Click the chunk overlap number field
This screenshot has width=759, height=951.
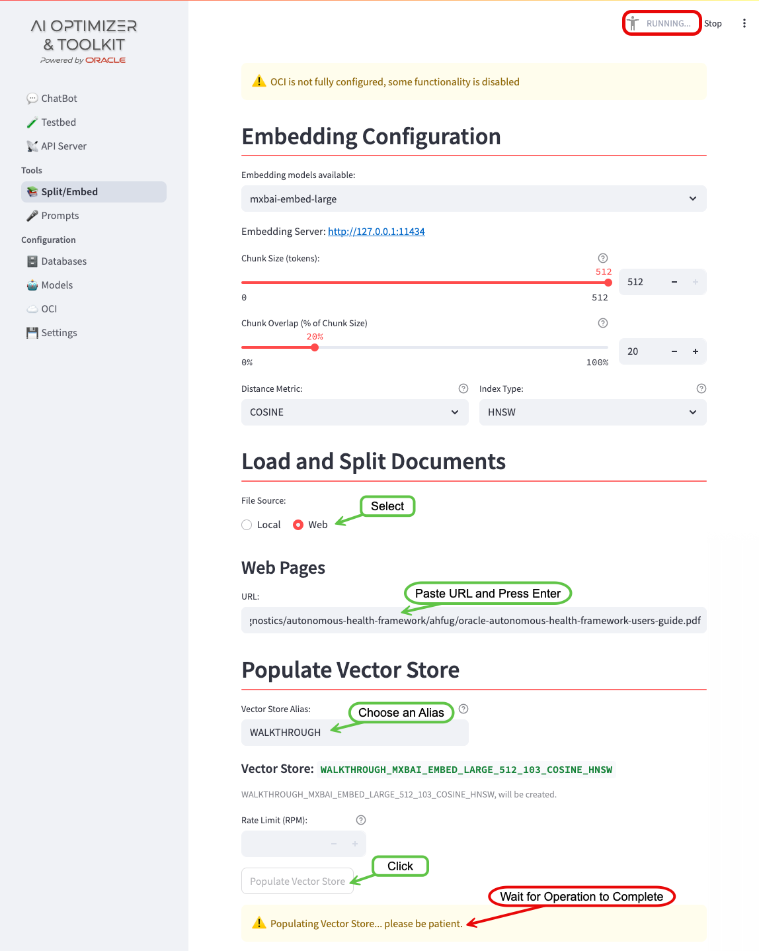641,351
